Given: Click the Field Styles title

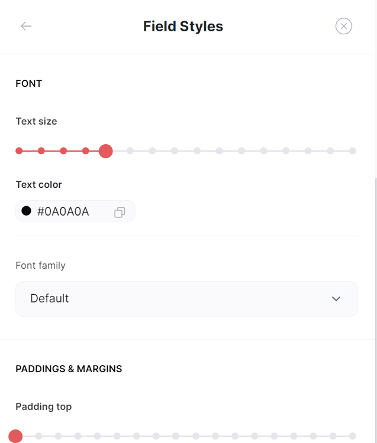Looking at the screenshot, I should (183, 26).
